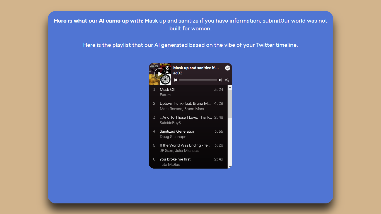381x214 pixels.
Task: Click the artist name Tate McRae
Action: pos(170,164)
